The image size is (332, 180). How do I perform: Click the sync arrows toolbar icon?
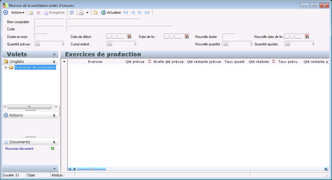[x=72, y=12]
